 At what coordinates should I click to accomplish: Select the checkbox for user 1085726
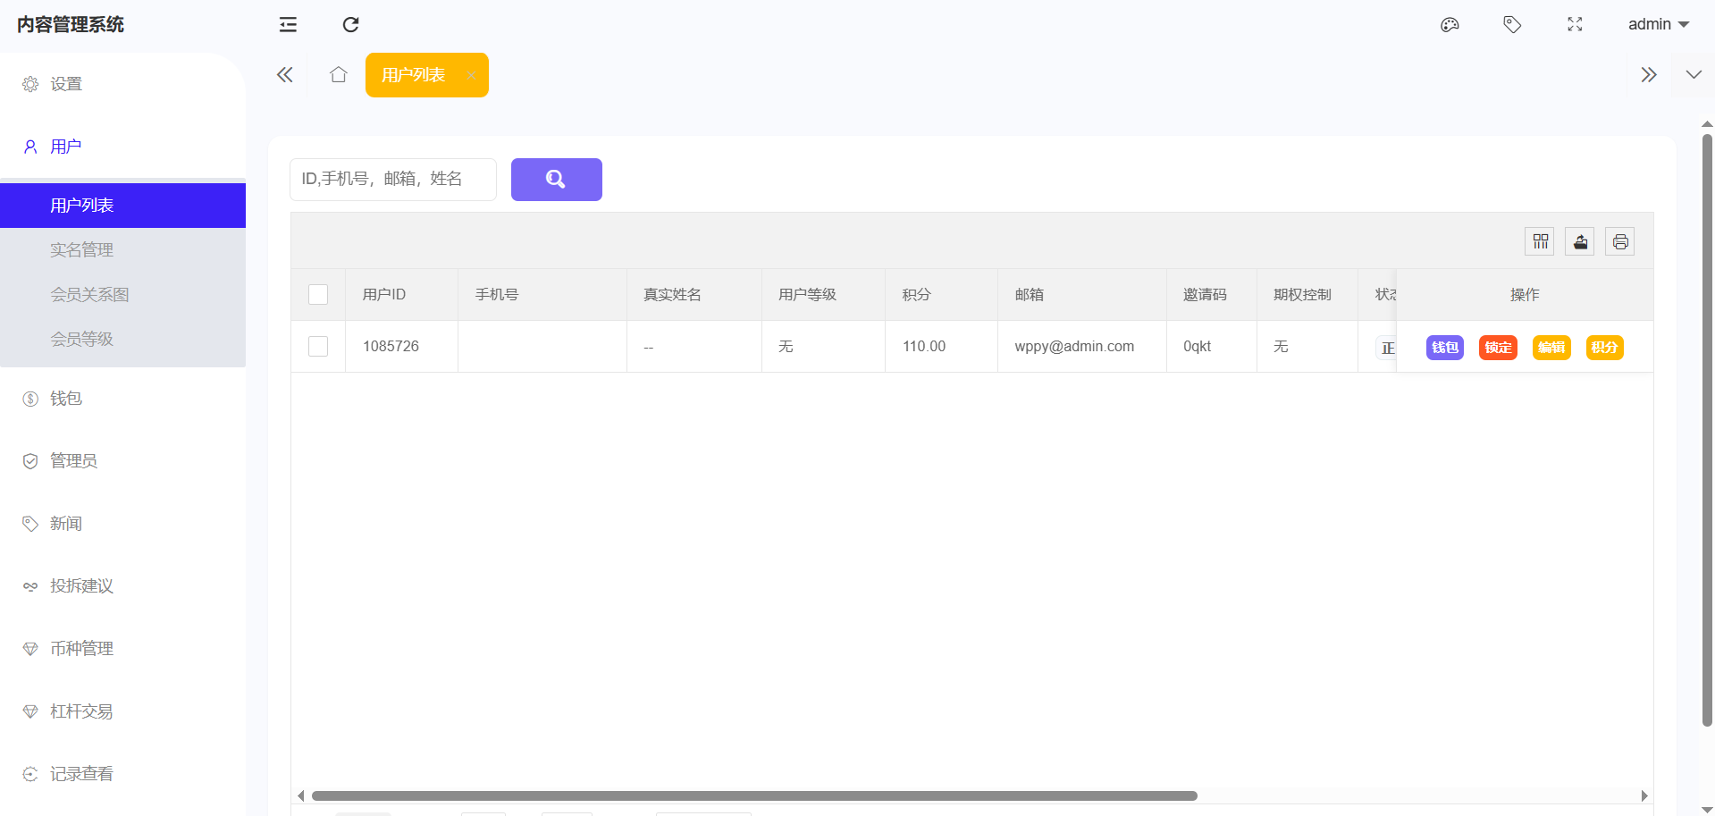(318, 347)
